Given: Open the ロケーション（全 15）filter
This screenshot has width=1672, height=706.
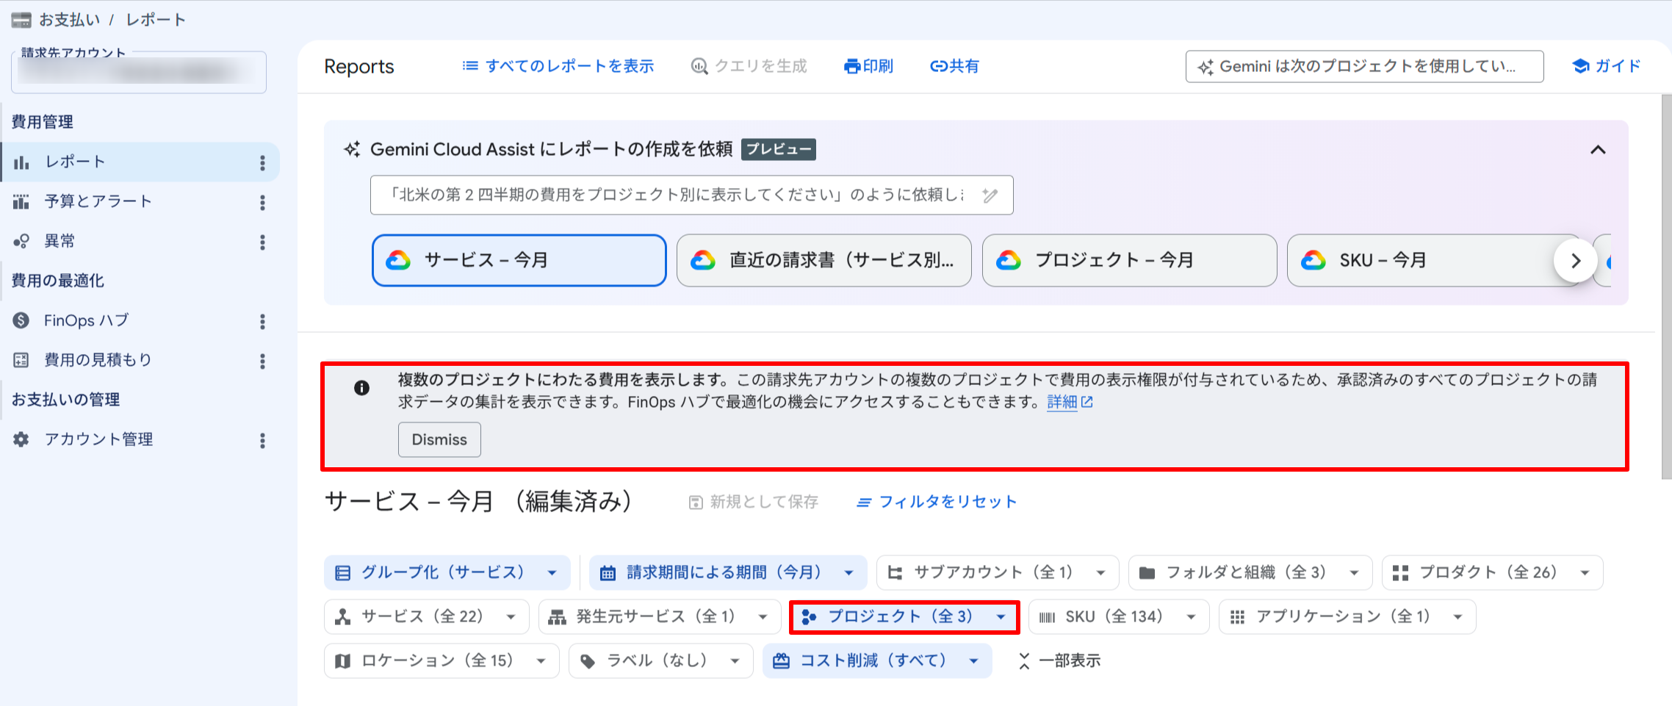Looking at the screenshot, I should click(441, 660).
